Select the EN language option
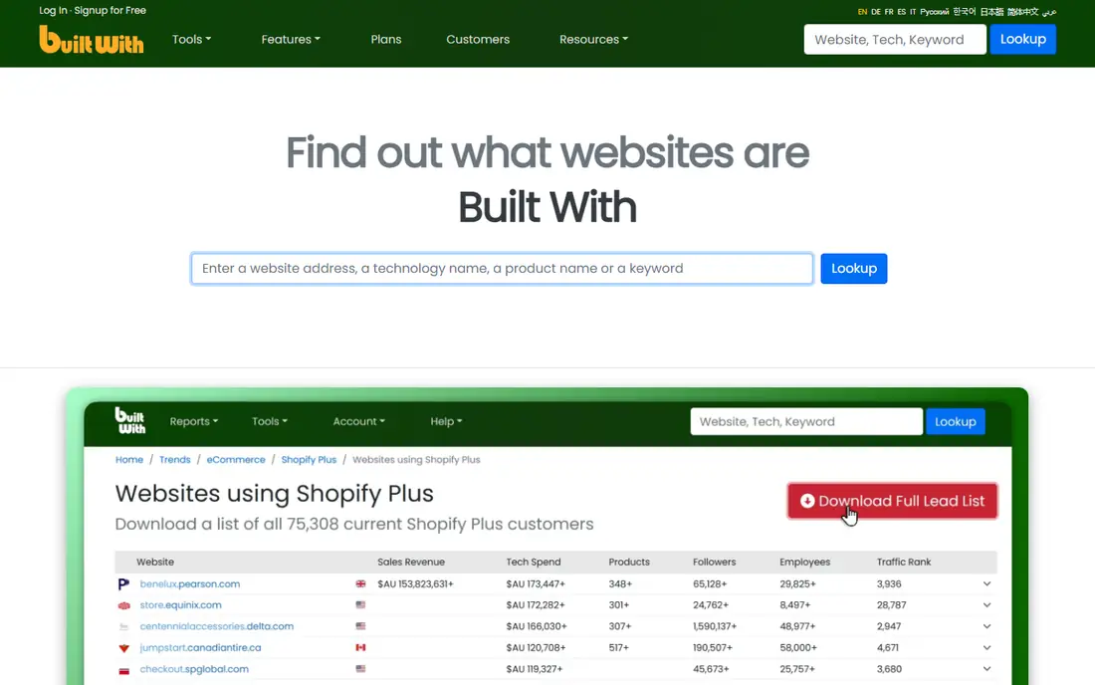Image resolution: width=1095 pixels, height=685 pixels. tap(862, 12)
